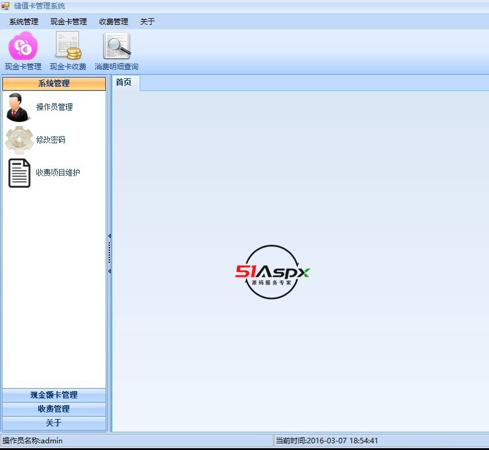Click the 储值卡管理系统 window title
The height and width of the screenshot is (450, 489).
click(x=39, y=6)
